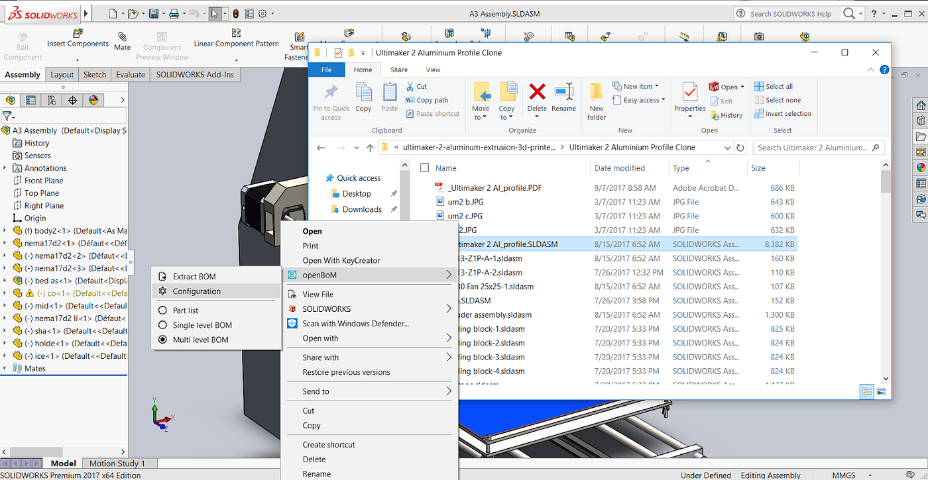Screen dimensions: 928x480
Task: Click the Save icon in SOLIDWORKS toolbar
Action: pos(153,13)
